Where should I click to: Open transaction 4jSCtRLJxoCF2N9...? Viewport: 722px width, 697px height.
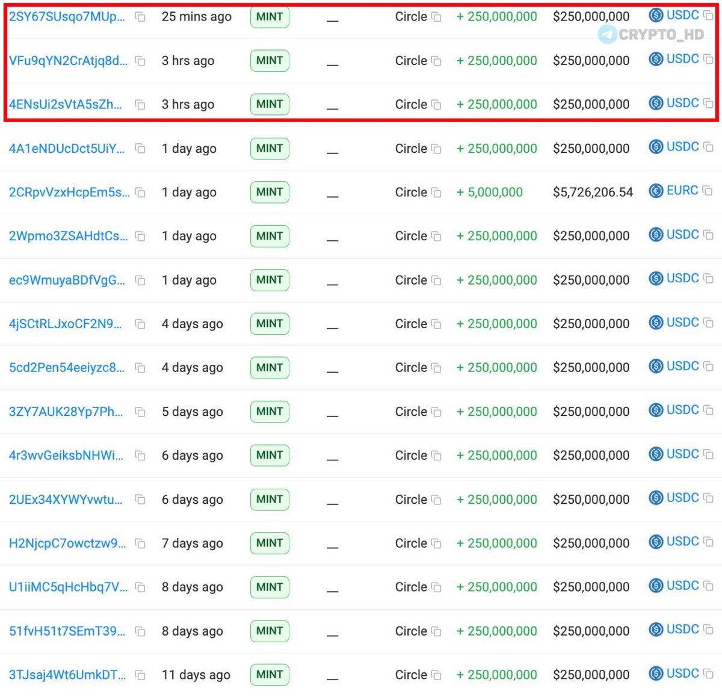point(66,324)
